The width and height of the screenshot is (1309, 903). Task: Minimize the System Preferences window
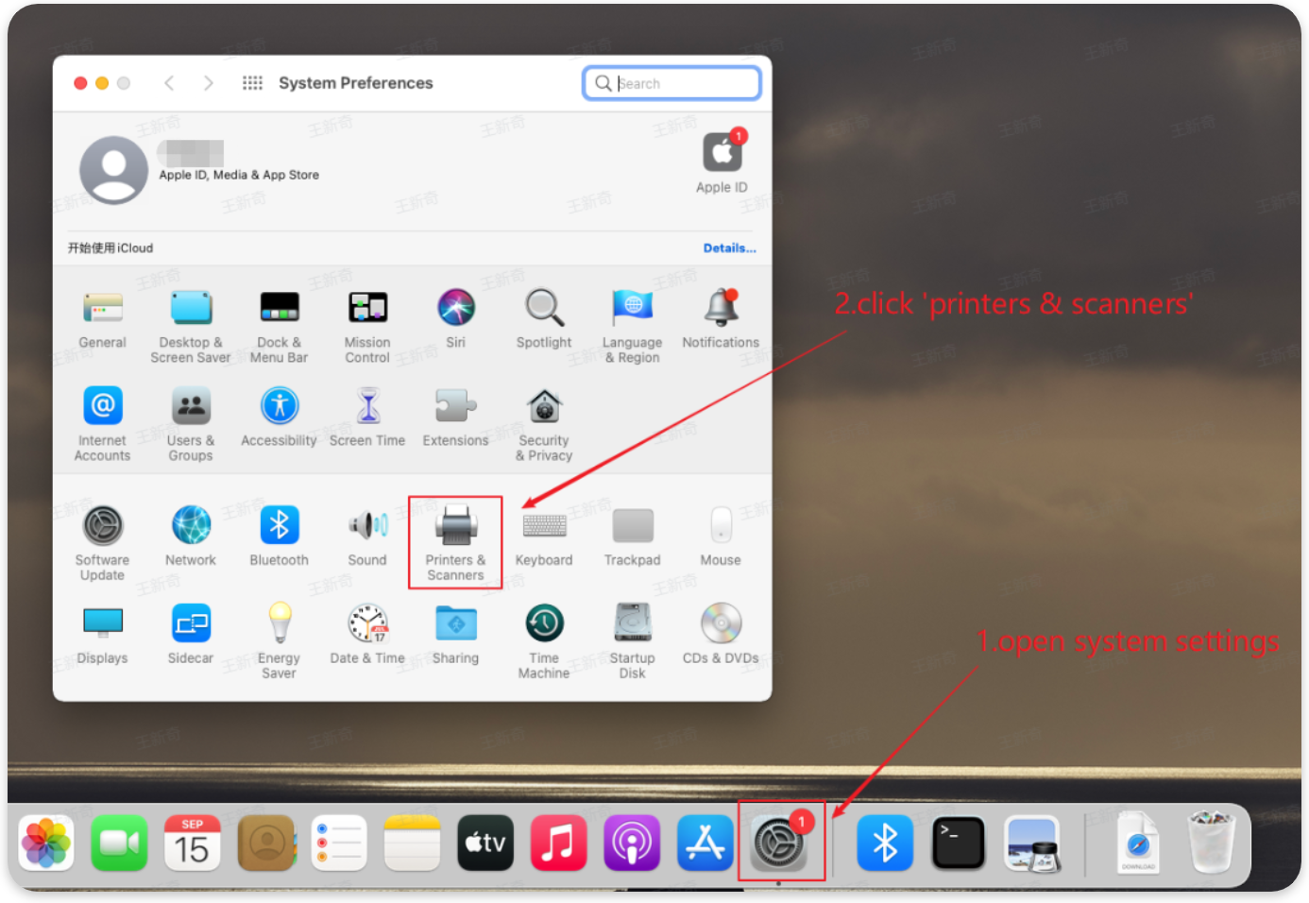102,83
